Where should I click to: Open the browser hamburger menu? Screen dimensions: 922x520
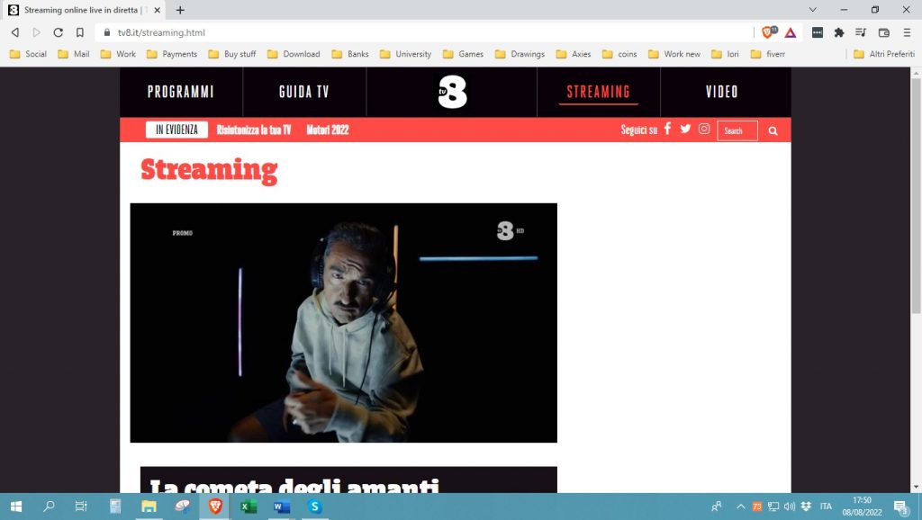(908, 31)
